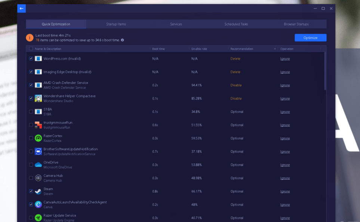360x222 pixels.
Task: Open the Startup Items tab
Action: pyautogui.click(x=116, y=24)
